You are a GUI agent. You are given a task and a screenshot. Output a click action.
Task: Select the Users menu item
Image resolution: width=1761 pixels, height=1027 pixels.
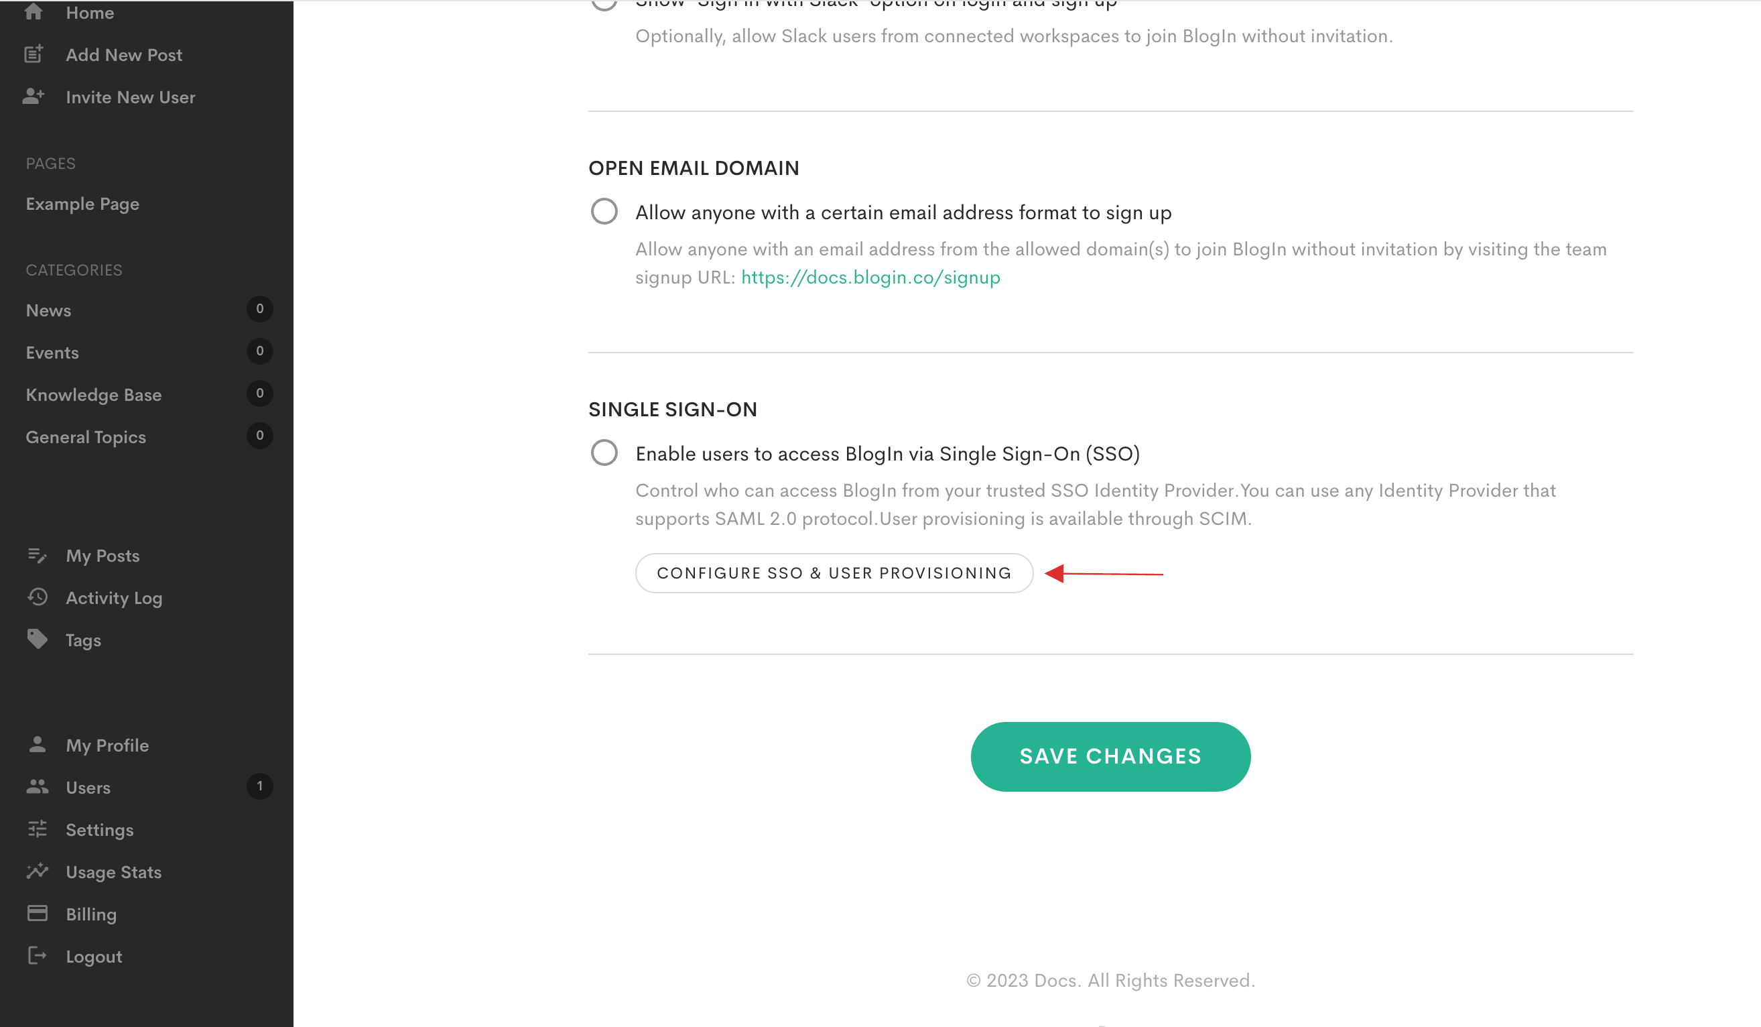click(88, 788)
